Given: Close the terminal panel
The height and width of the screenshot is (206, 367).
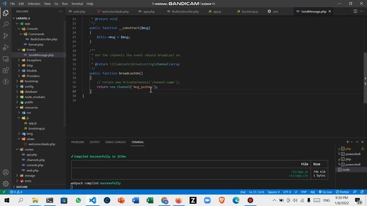Looking at the screenshot, I should 362,142.
